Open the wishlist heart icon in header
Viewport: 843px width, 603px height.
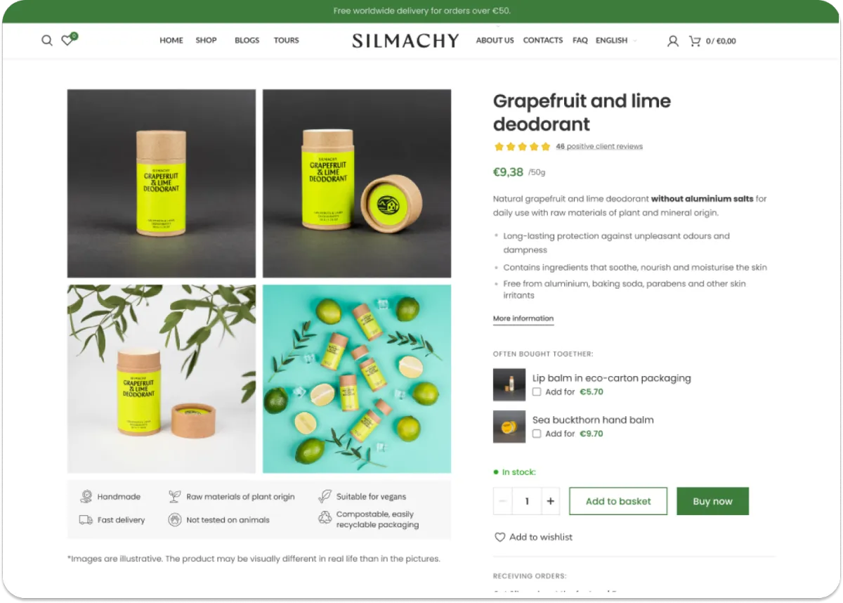tap(67, 41)
